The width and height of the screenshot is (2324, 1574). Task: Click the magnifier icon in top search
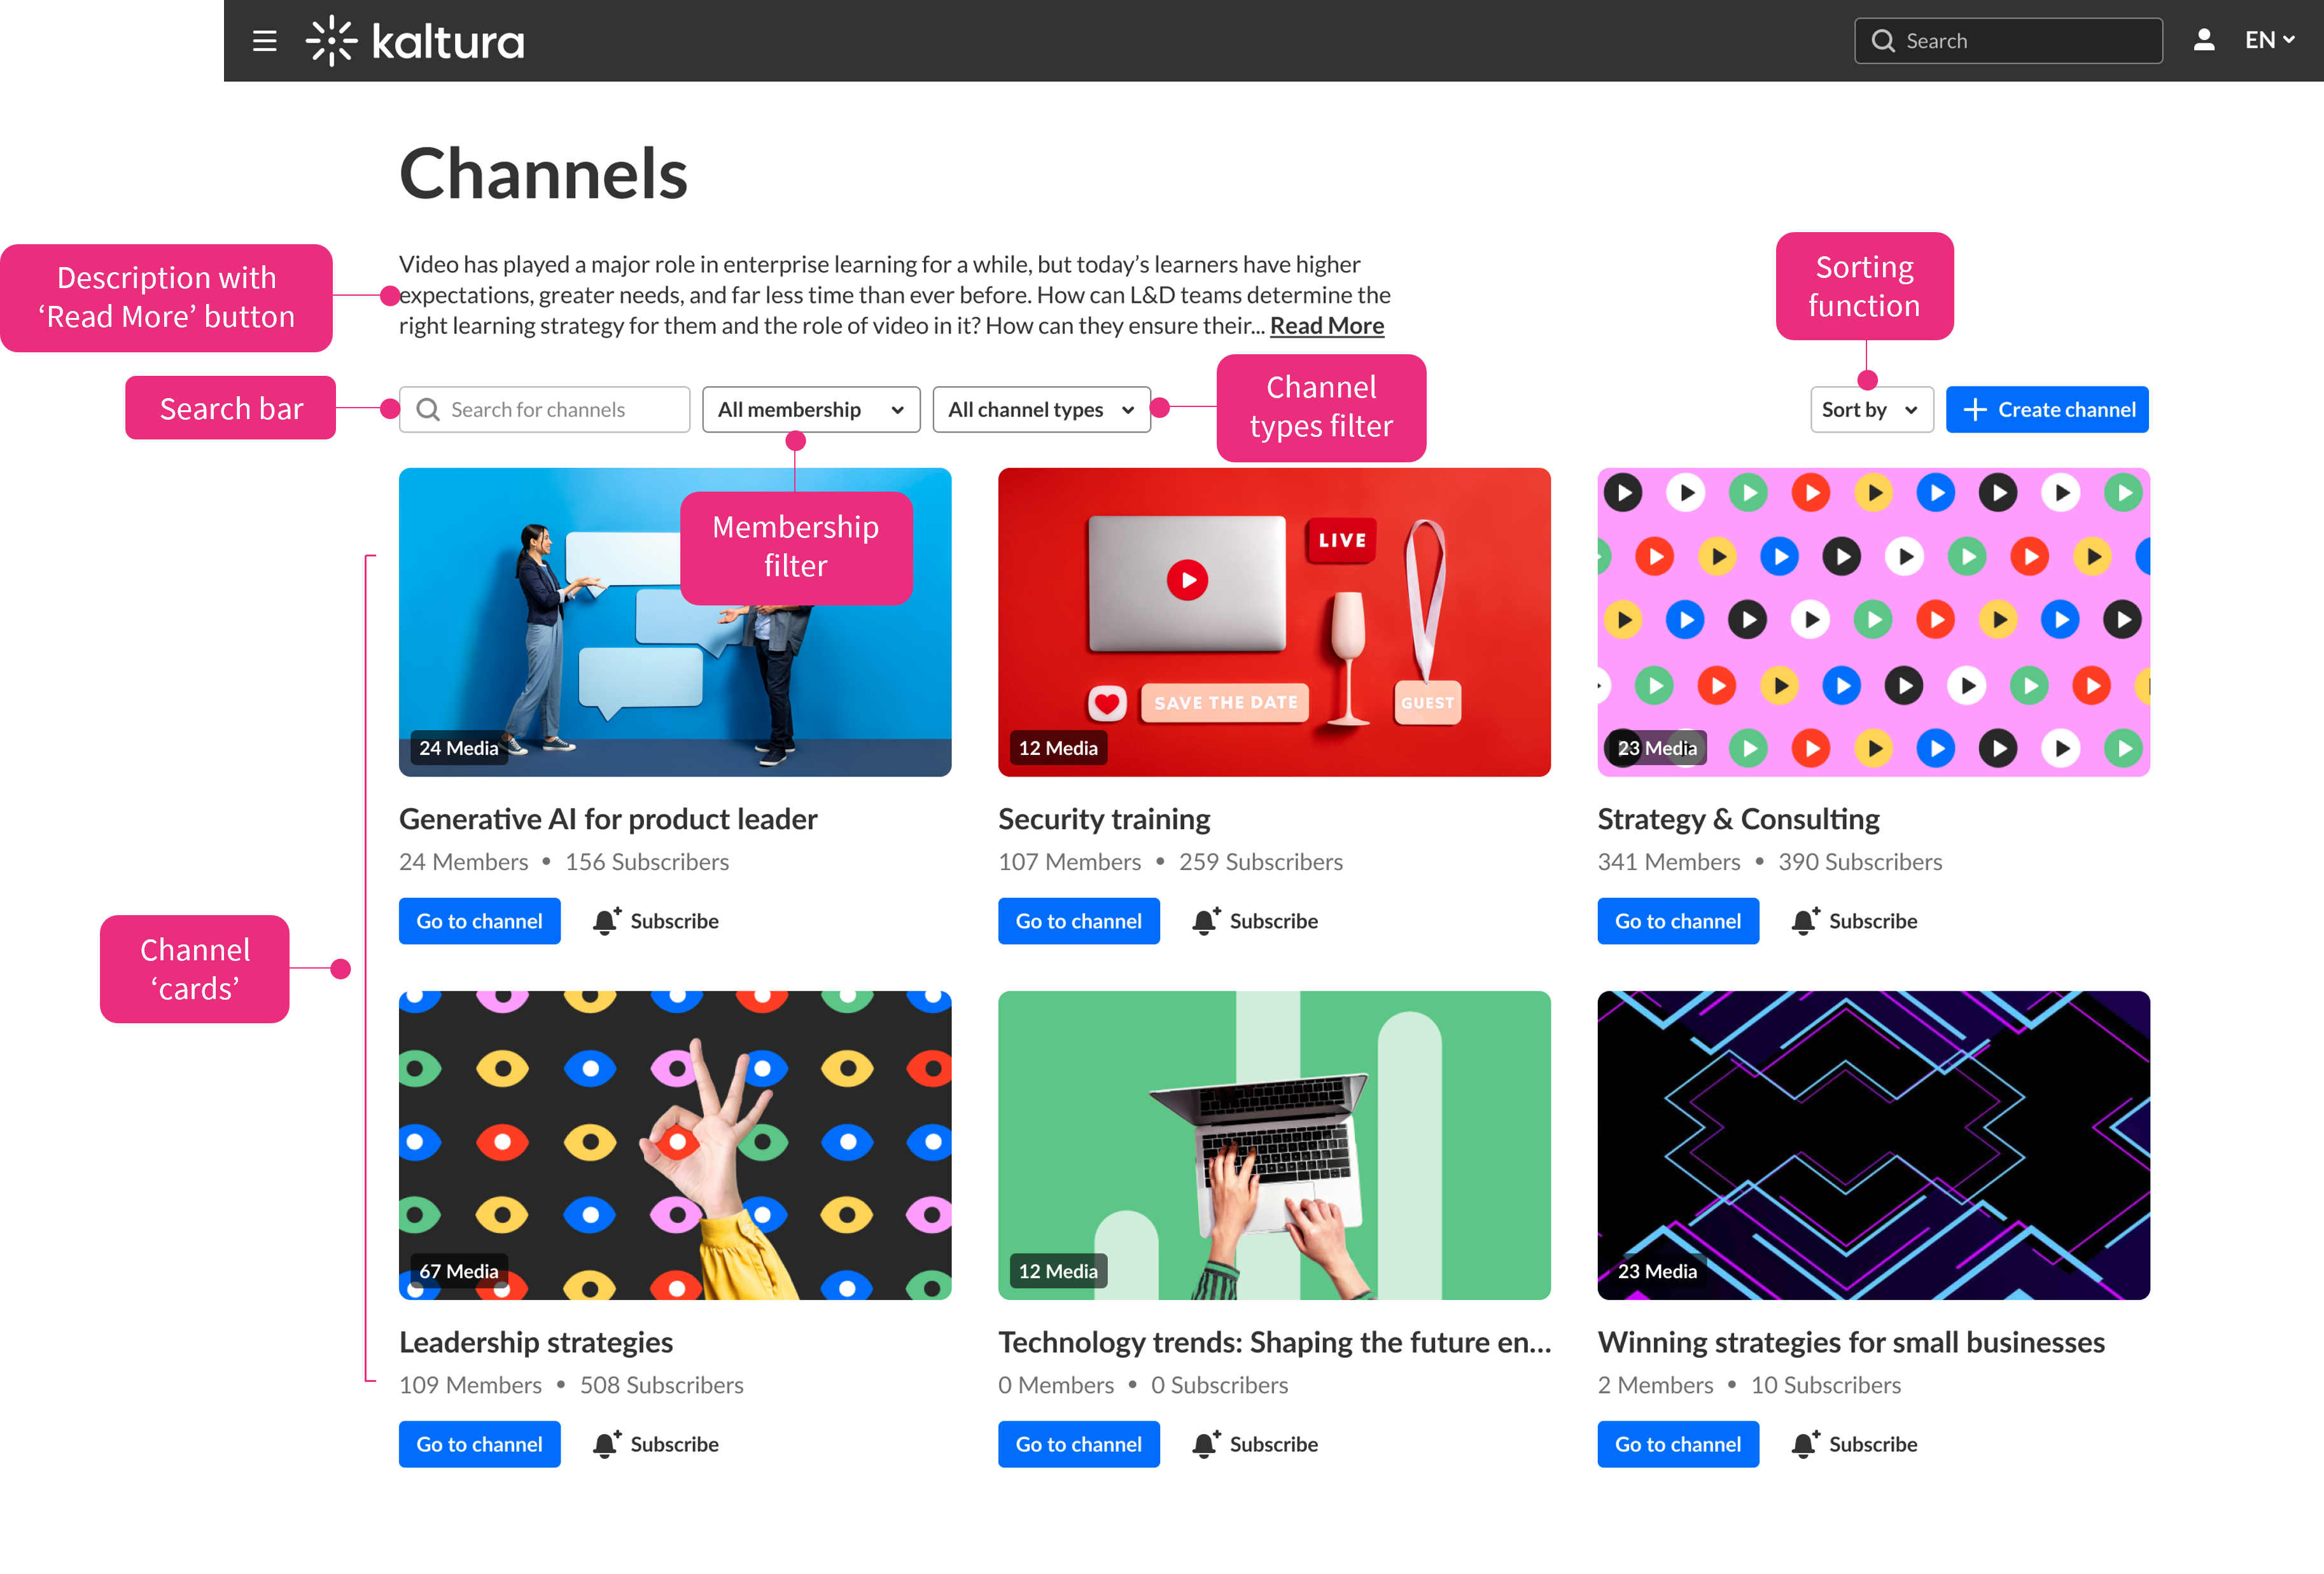tap(1883, 41)
